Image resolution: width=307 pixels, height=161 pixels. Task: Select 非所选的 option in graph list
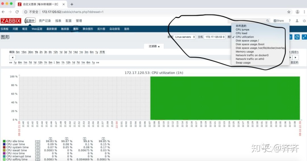point(241,26)
